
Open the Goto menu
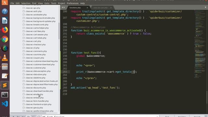pos(47,3)
